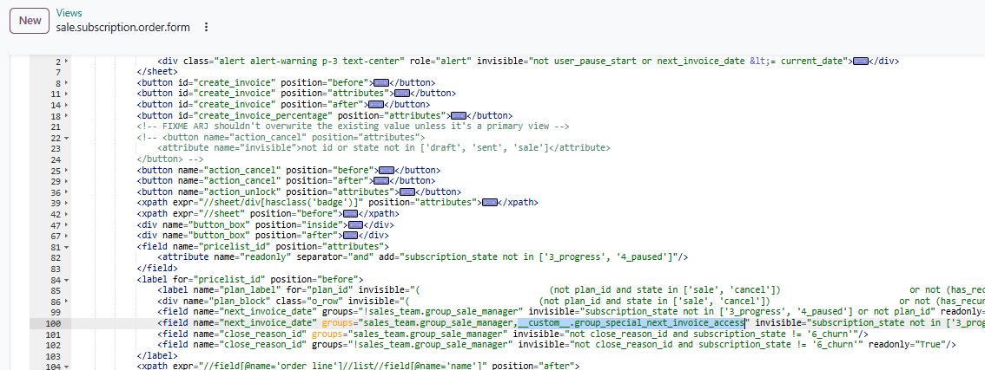Click the FIXME ARJ comment line
Screen dimensions: 985x370
click(353, 126)
